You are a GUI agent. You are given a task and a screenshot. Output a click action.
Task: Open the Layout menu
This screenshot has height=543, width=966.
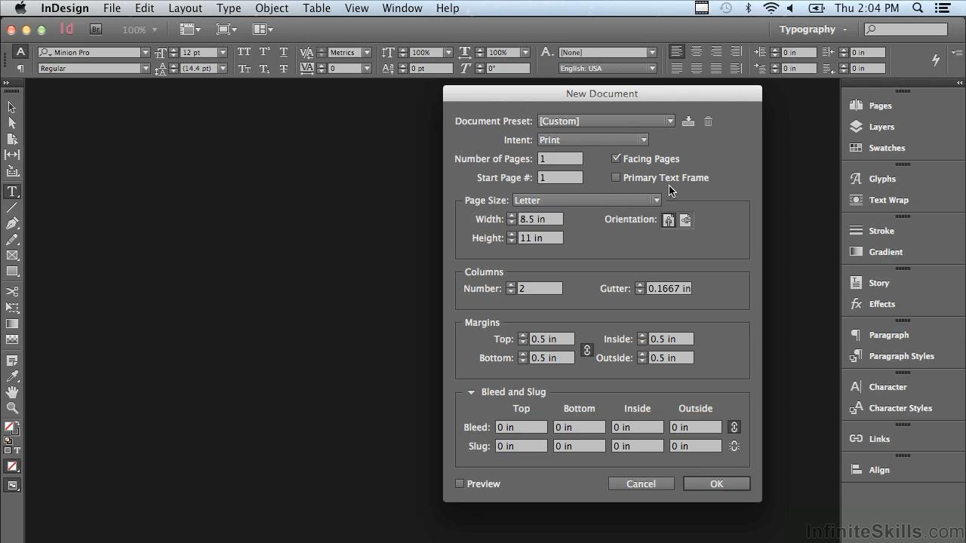point(185,8)
